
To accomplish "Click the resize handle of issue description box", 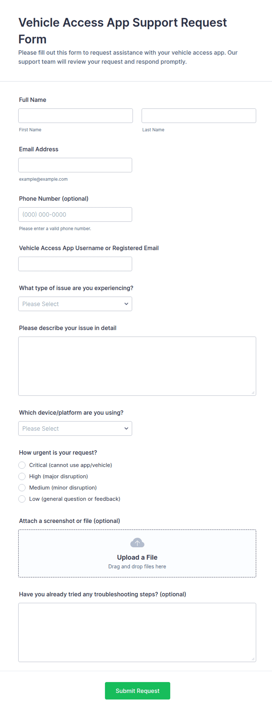I will click(x=253, y=393).
